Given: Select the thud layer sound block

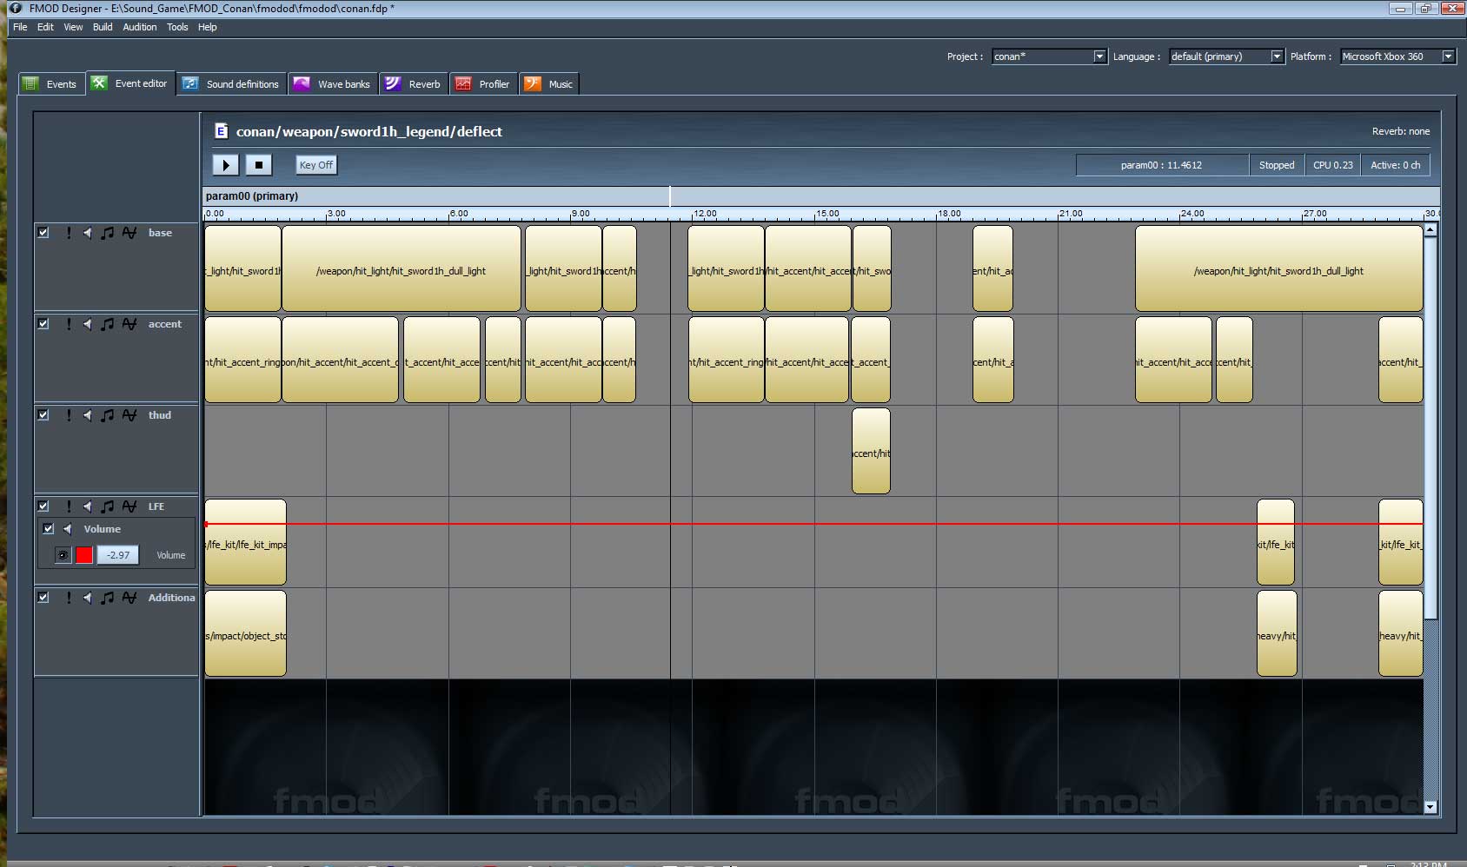Looking at the screenshot, I should click(x=871, y=451).
